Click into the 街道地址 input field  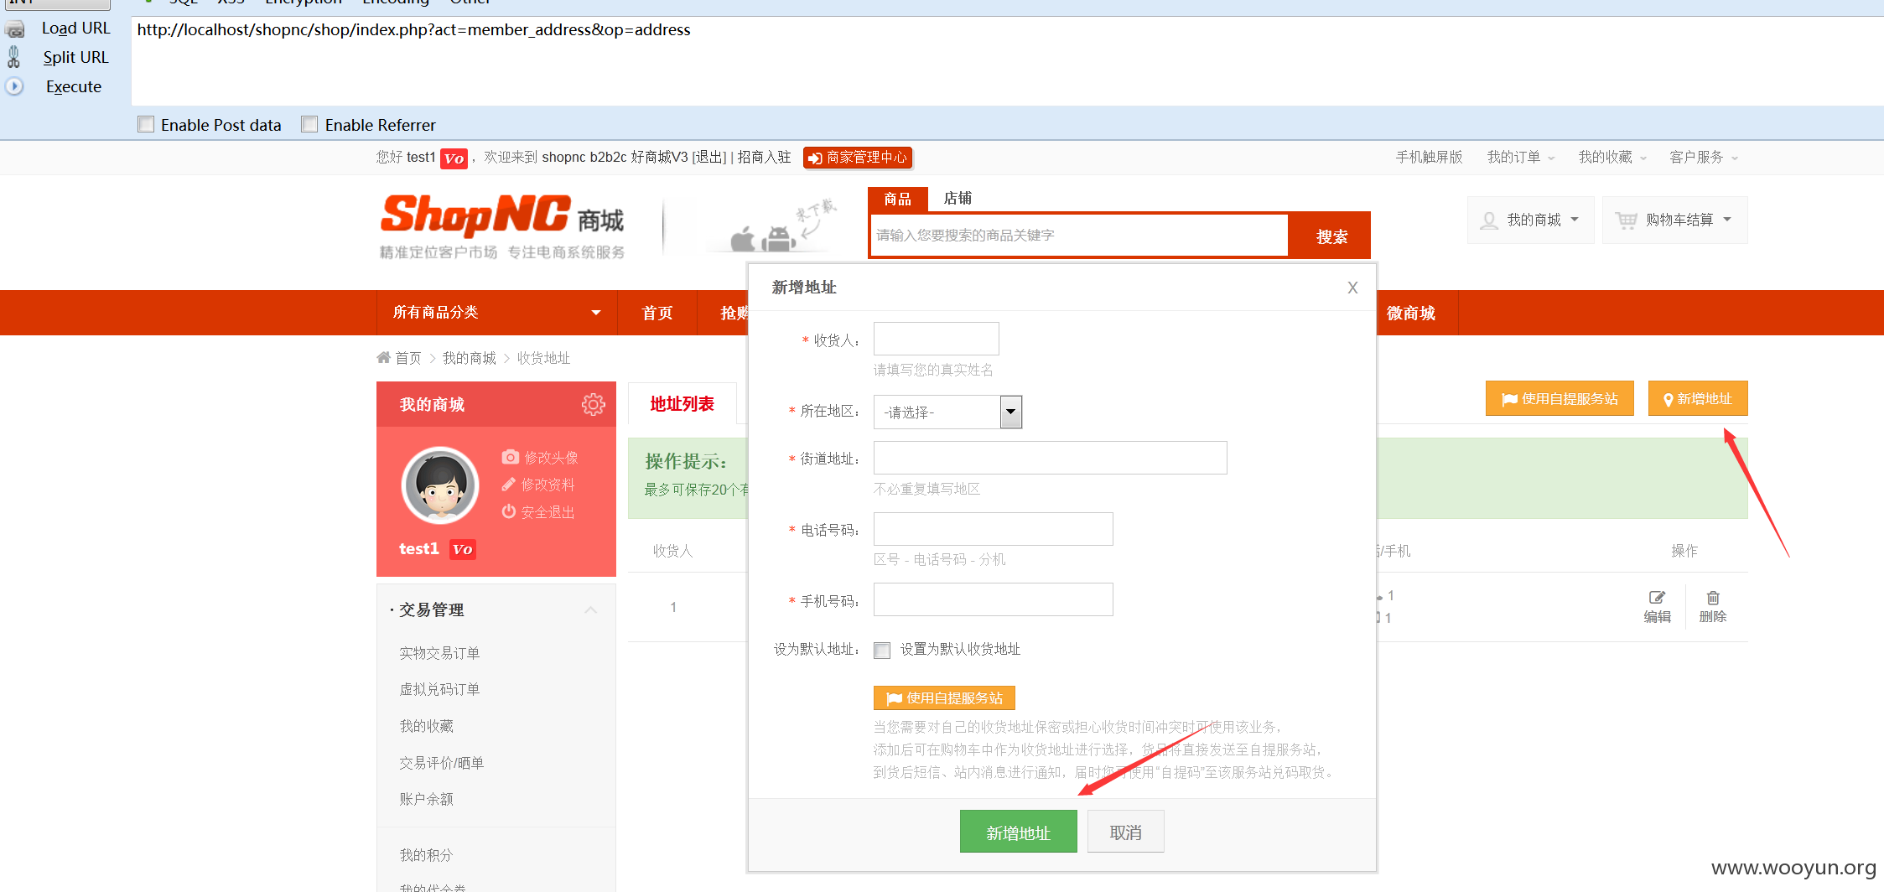pos(1050,458)
